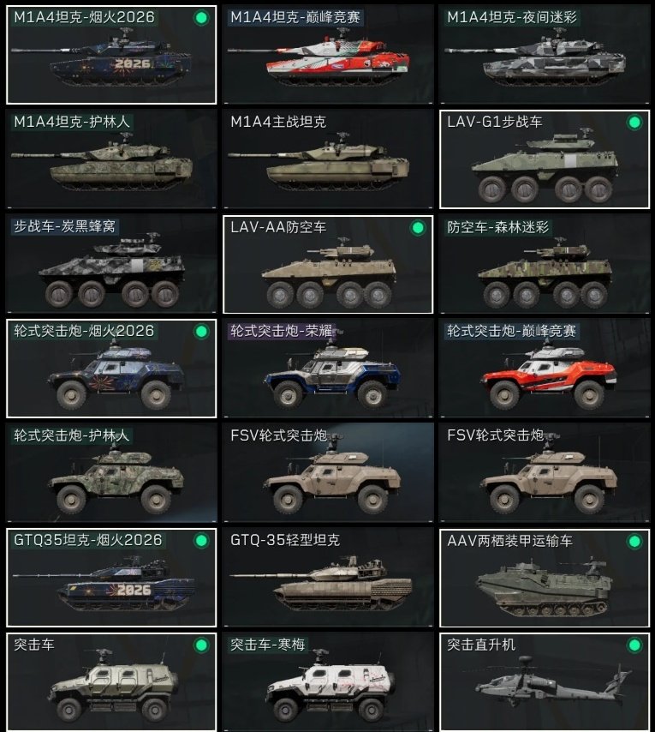
Task: Select the M1A4坦克-烟火2026 tank skin
Action: coord(111,55)
